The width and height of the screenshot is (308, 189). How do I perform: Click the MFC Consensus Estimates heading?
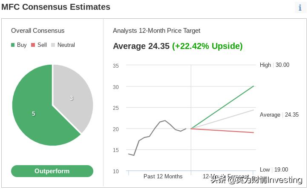[56, 7]
